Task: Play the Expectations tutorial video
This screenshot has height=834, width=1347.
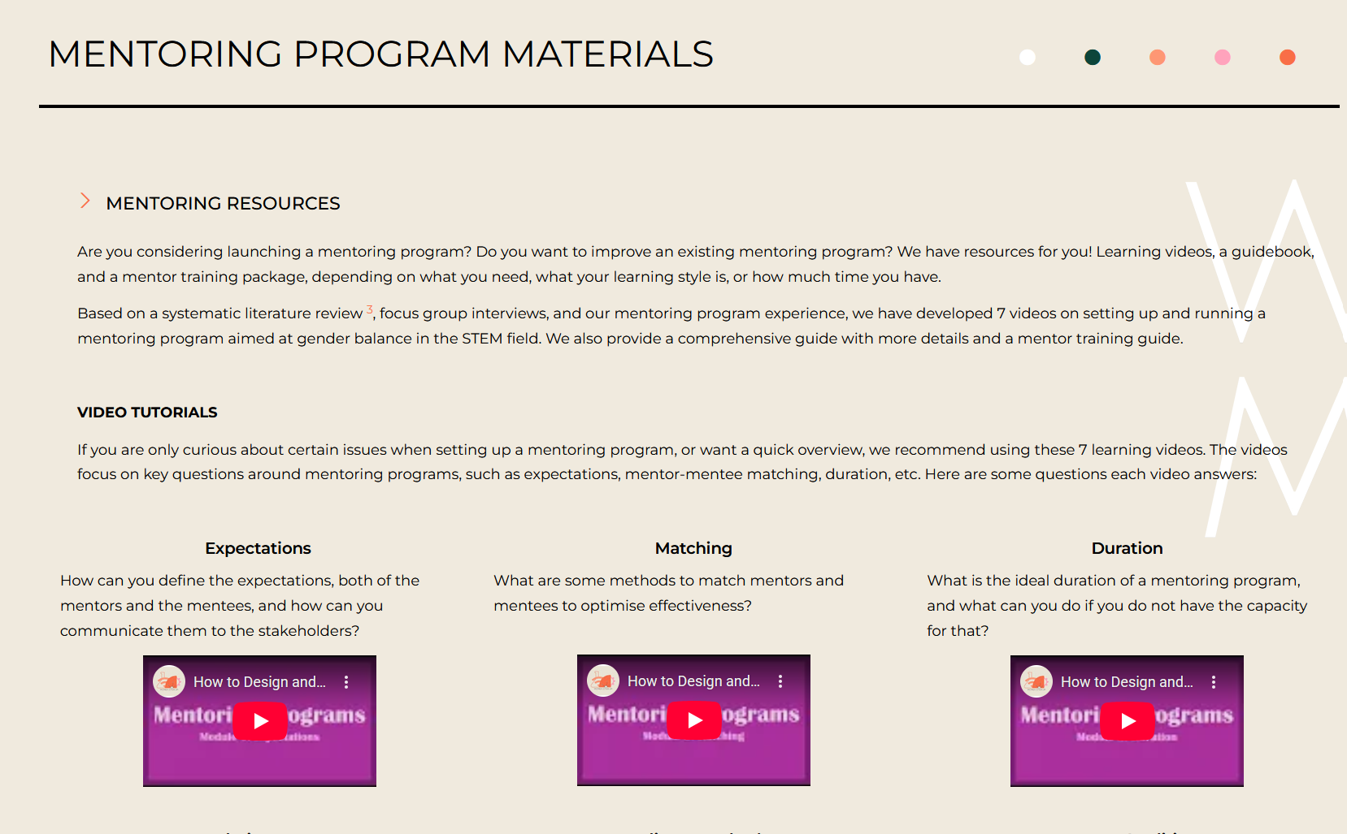Action: 260,721
